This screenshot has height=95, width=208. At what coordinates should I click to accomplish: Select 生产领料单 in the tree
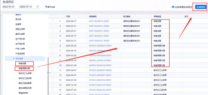[x=20, y=39]
